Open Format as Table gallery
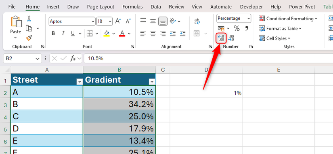This screenshot has width=333, height=154. pyautogui.click(x=280, y=29)
